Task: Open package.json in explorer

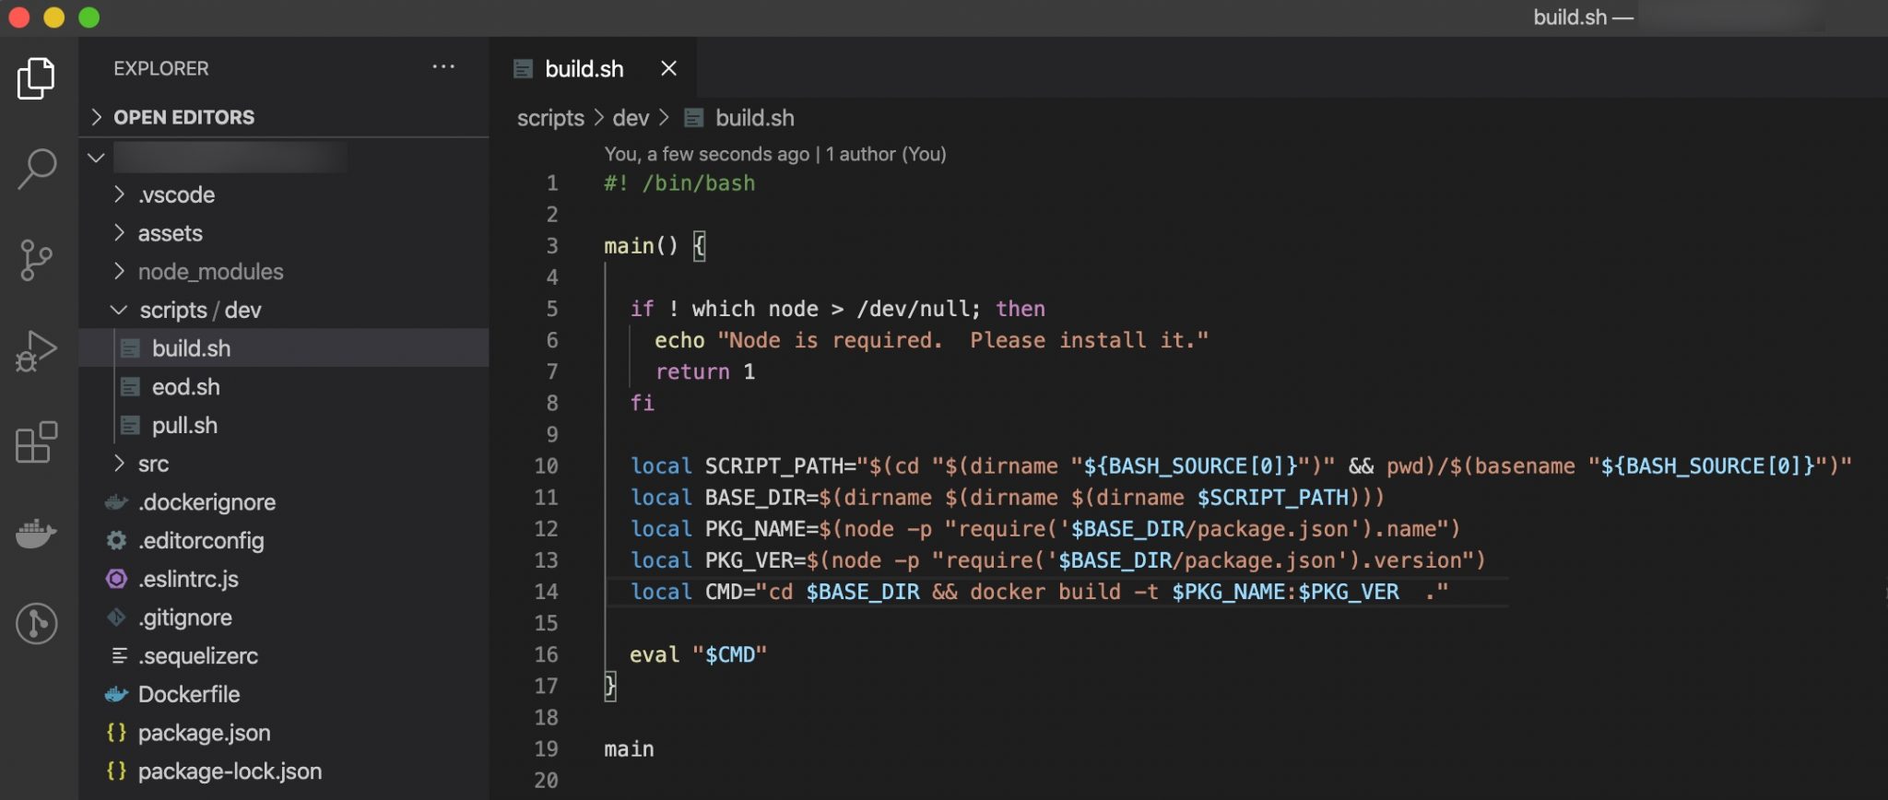Action: pos(284,734)
